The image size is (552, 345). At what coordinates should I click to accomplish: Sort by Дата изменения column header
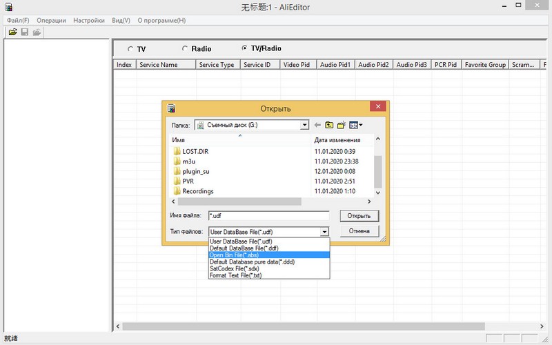(x=342, y=140)
